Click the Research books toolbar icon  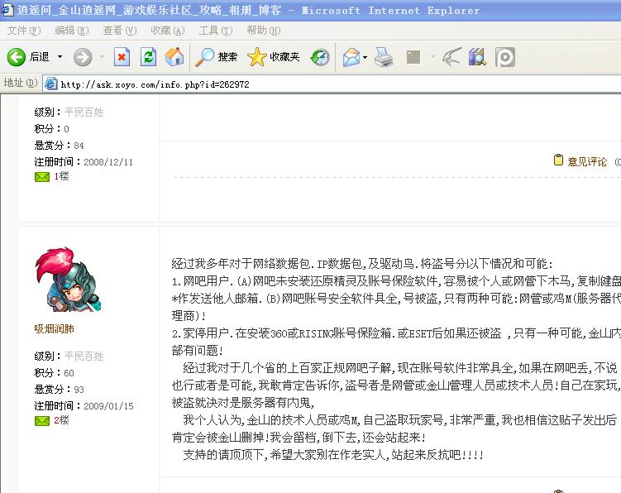coord(477,57)
